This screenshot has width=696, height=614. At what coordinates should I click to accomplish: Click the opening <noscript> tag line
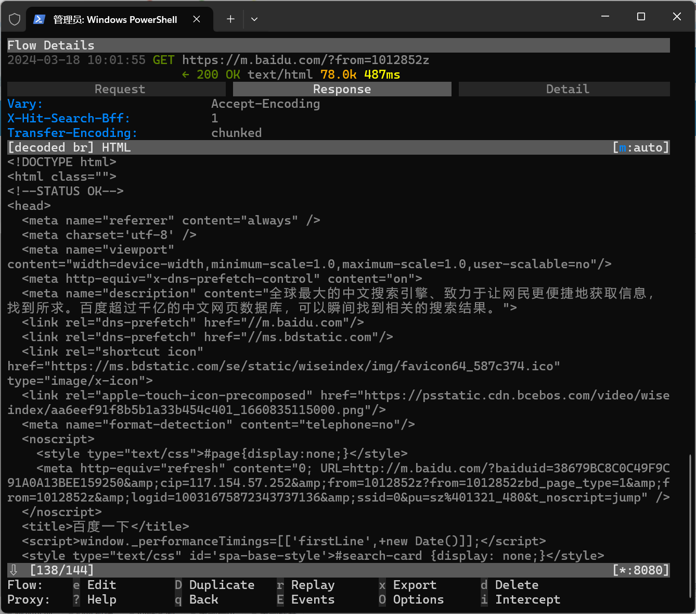[x=58, y=439]
